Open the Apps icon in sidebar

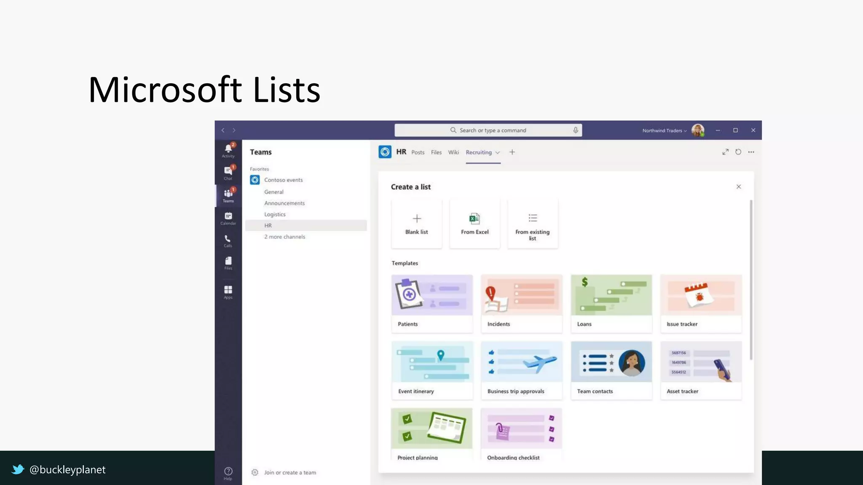coord(228,292)
